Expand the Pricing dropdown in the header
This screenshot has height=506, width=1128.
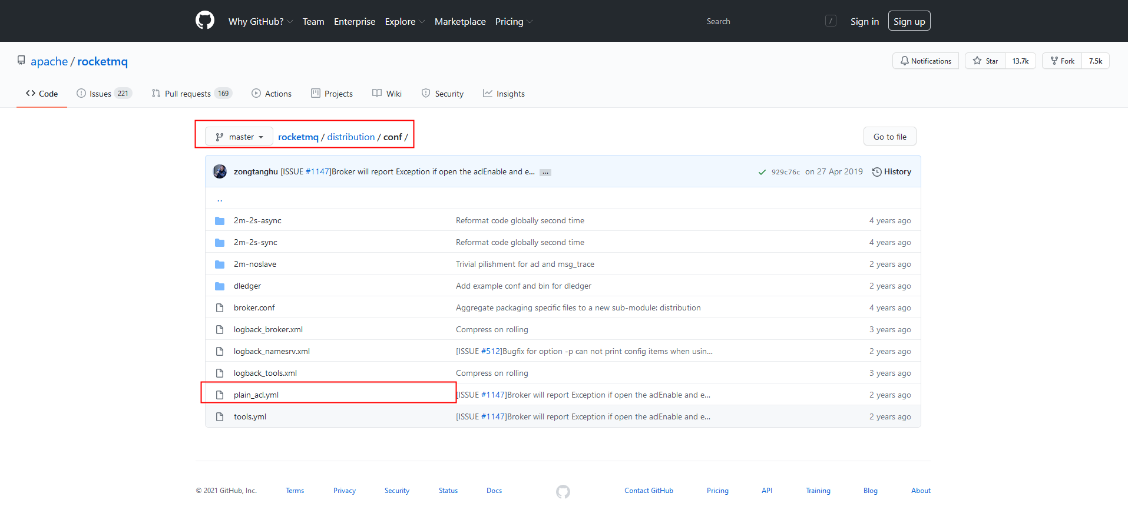pos(514,22)
